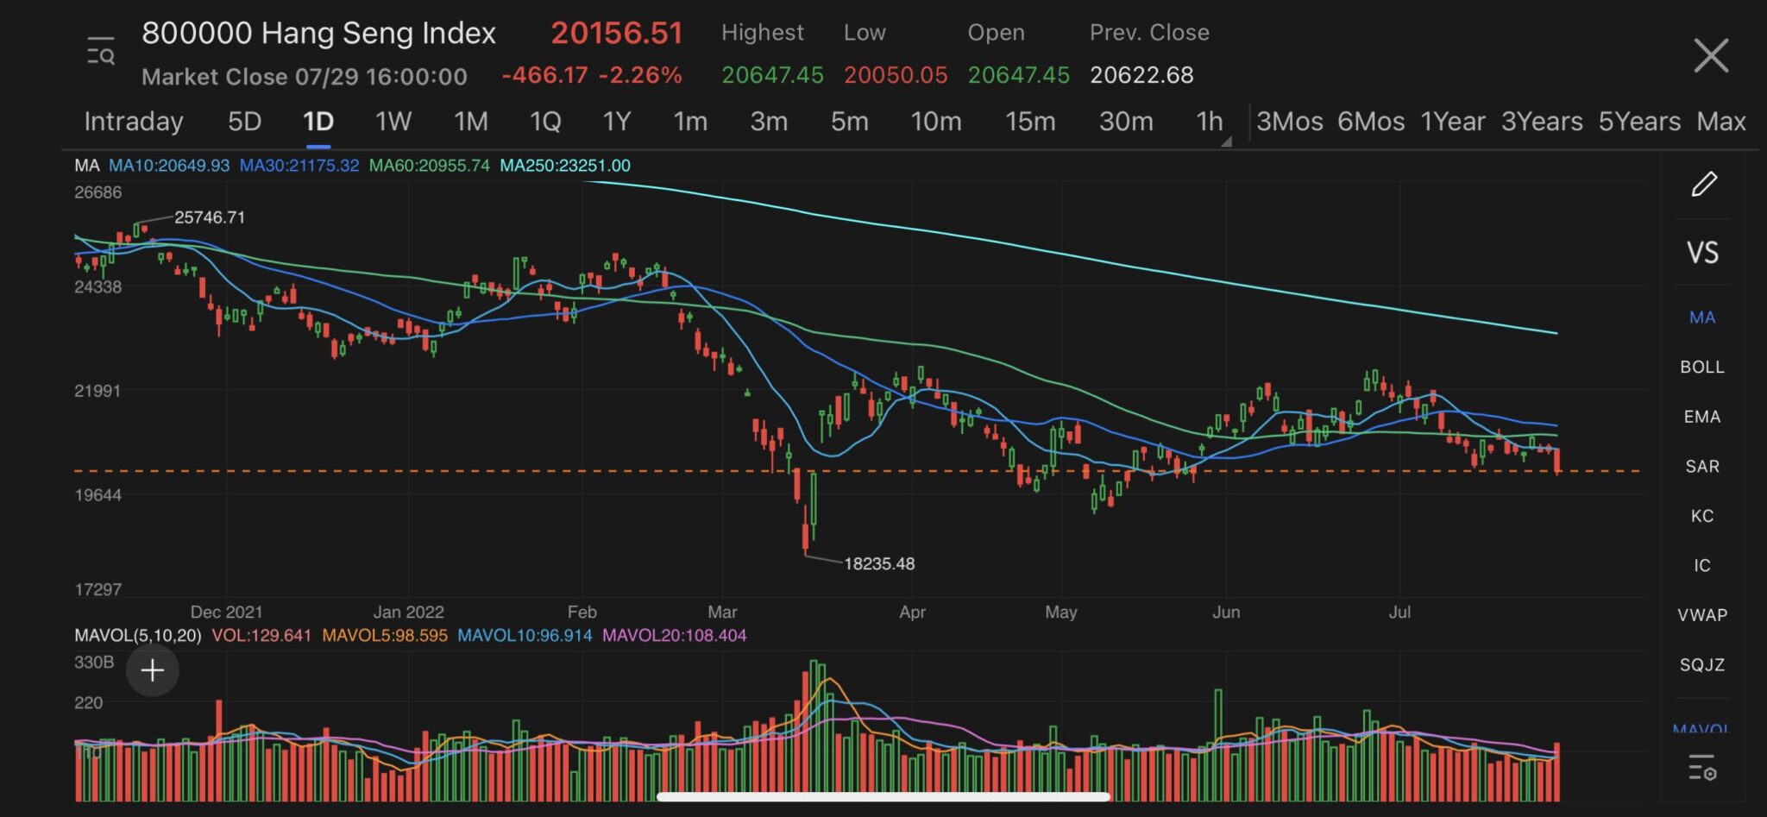Viewport: 1767px width, 817px height.
Task: Click the Prev. Close value 20622.68
Action: [x=1141, y=76]
